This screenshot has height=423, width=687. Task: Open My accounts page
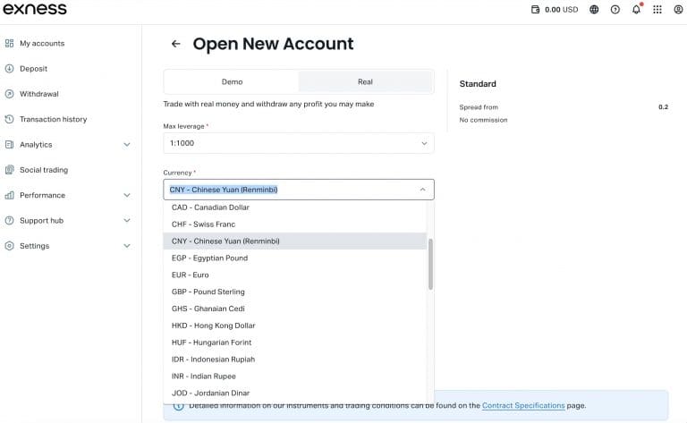click(x=42, y=43)
